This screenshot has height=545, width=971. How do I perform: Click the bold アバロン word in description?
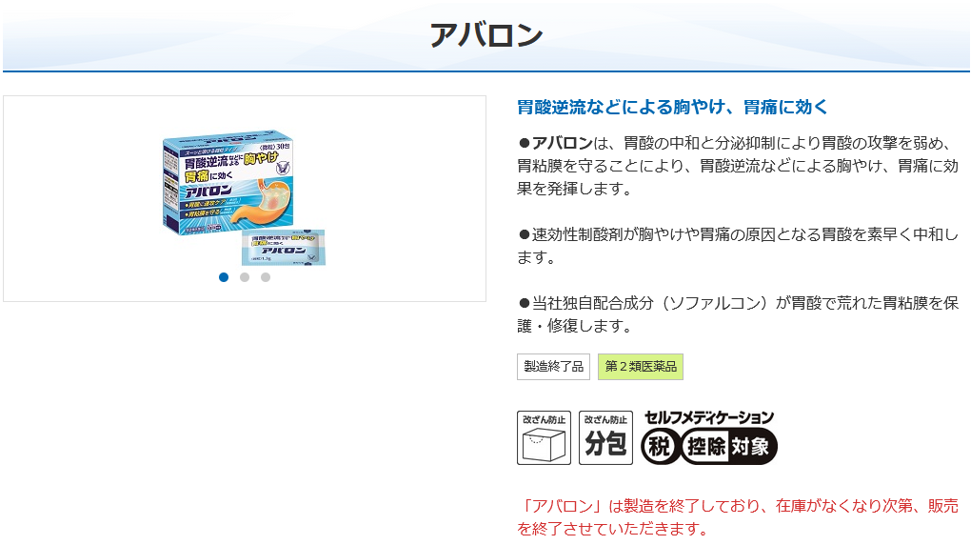563,143
